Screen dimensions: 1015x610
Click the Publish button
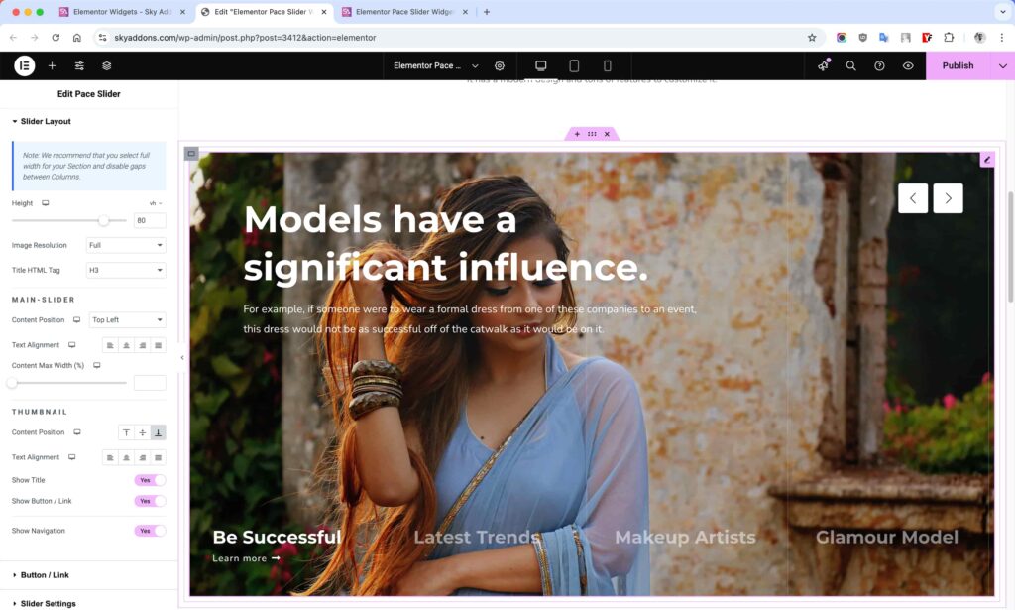point(959,66)
